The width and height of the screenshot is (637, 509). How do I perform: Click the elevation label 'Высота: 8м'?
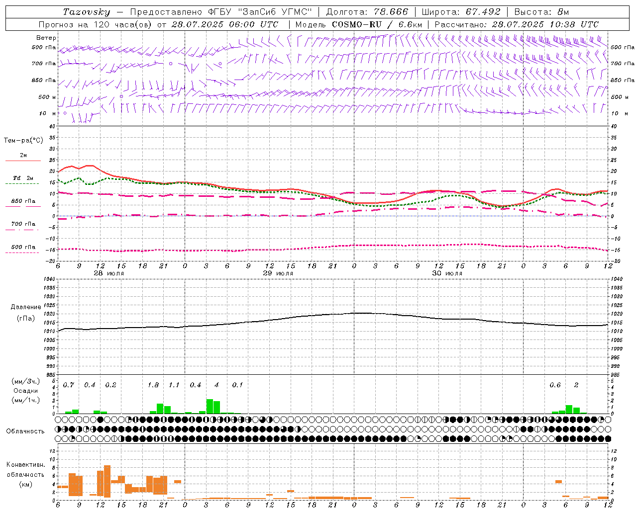541,12
